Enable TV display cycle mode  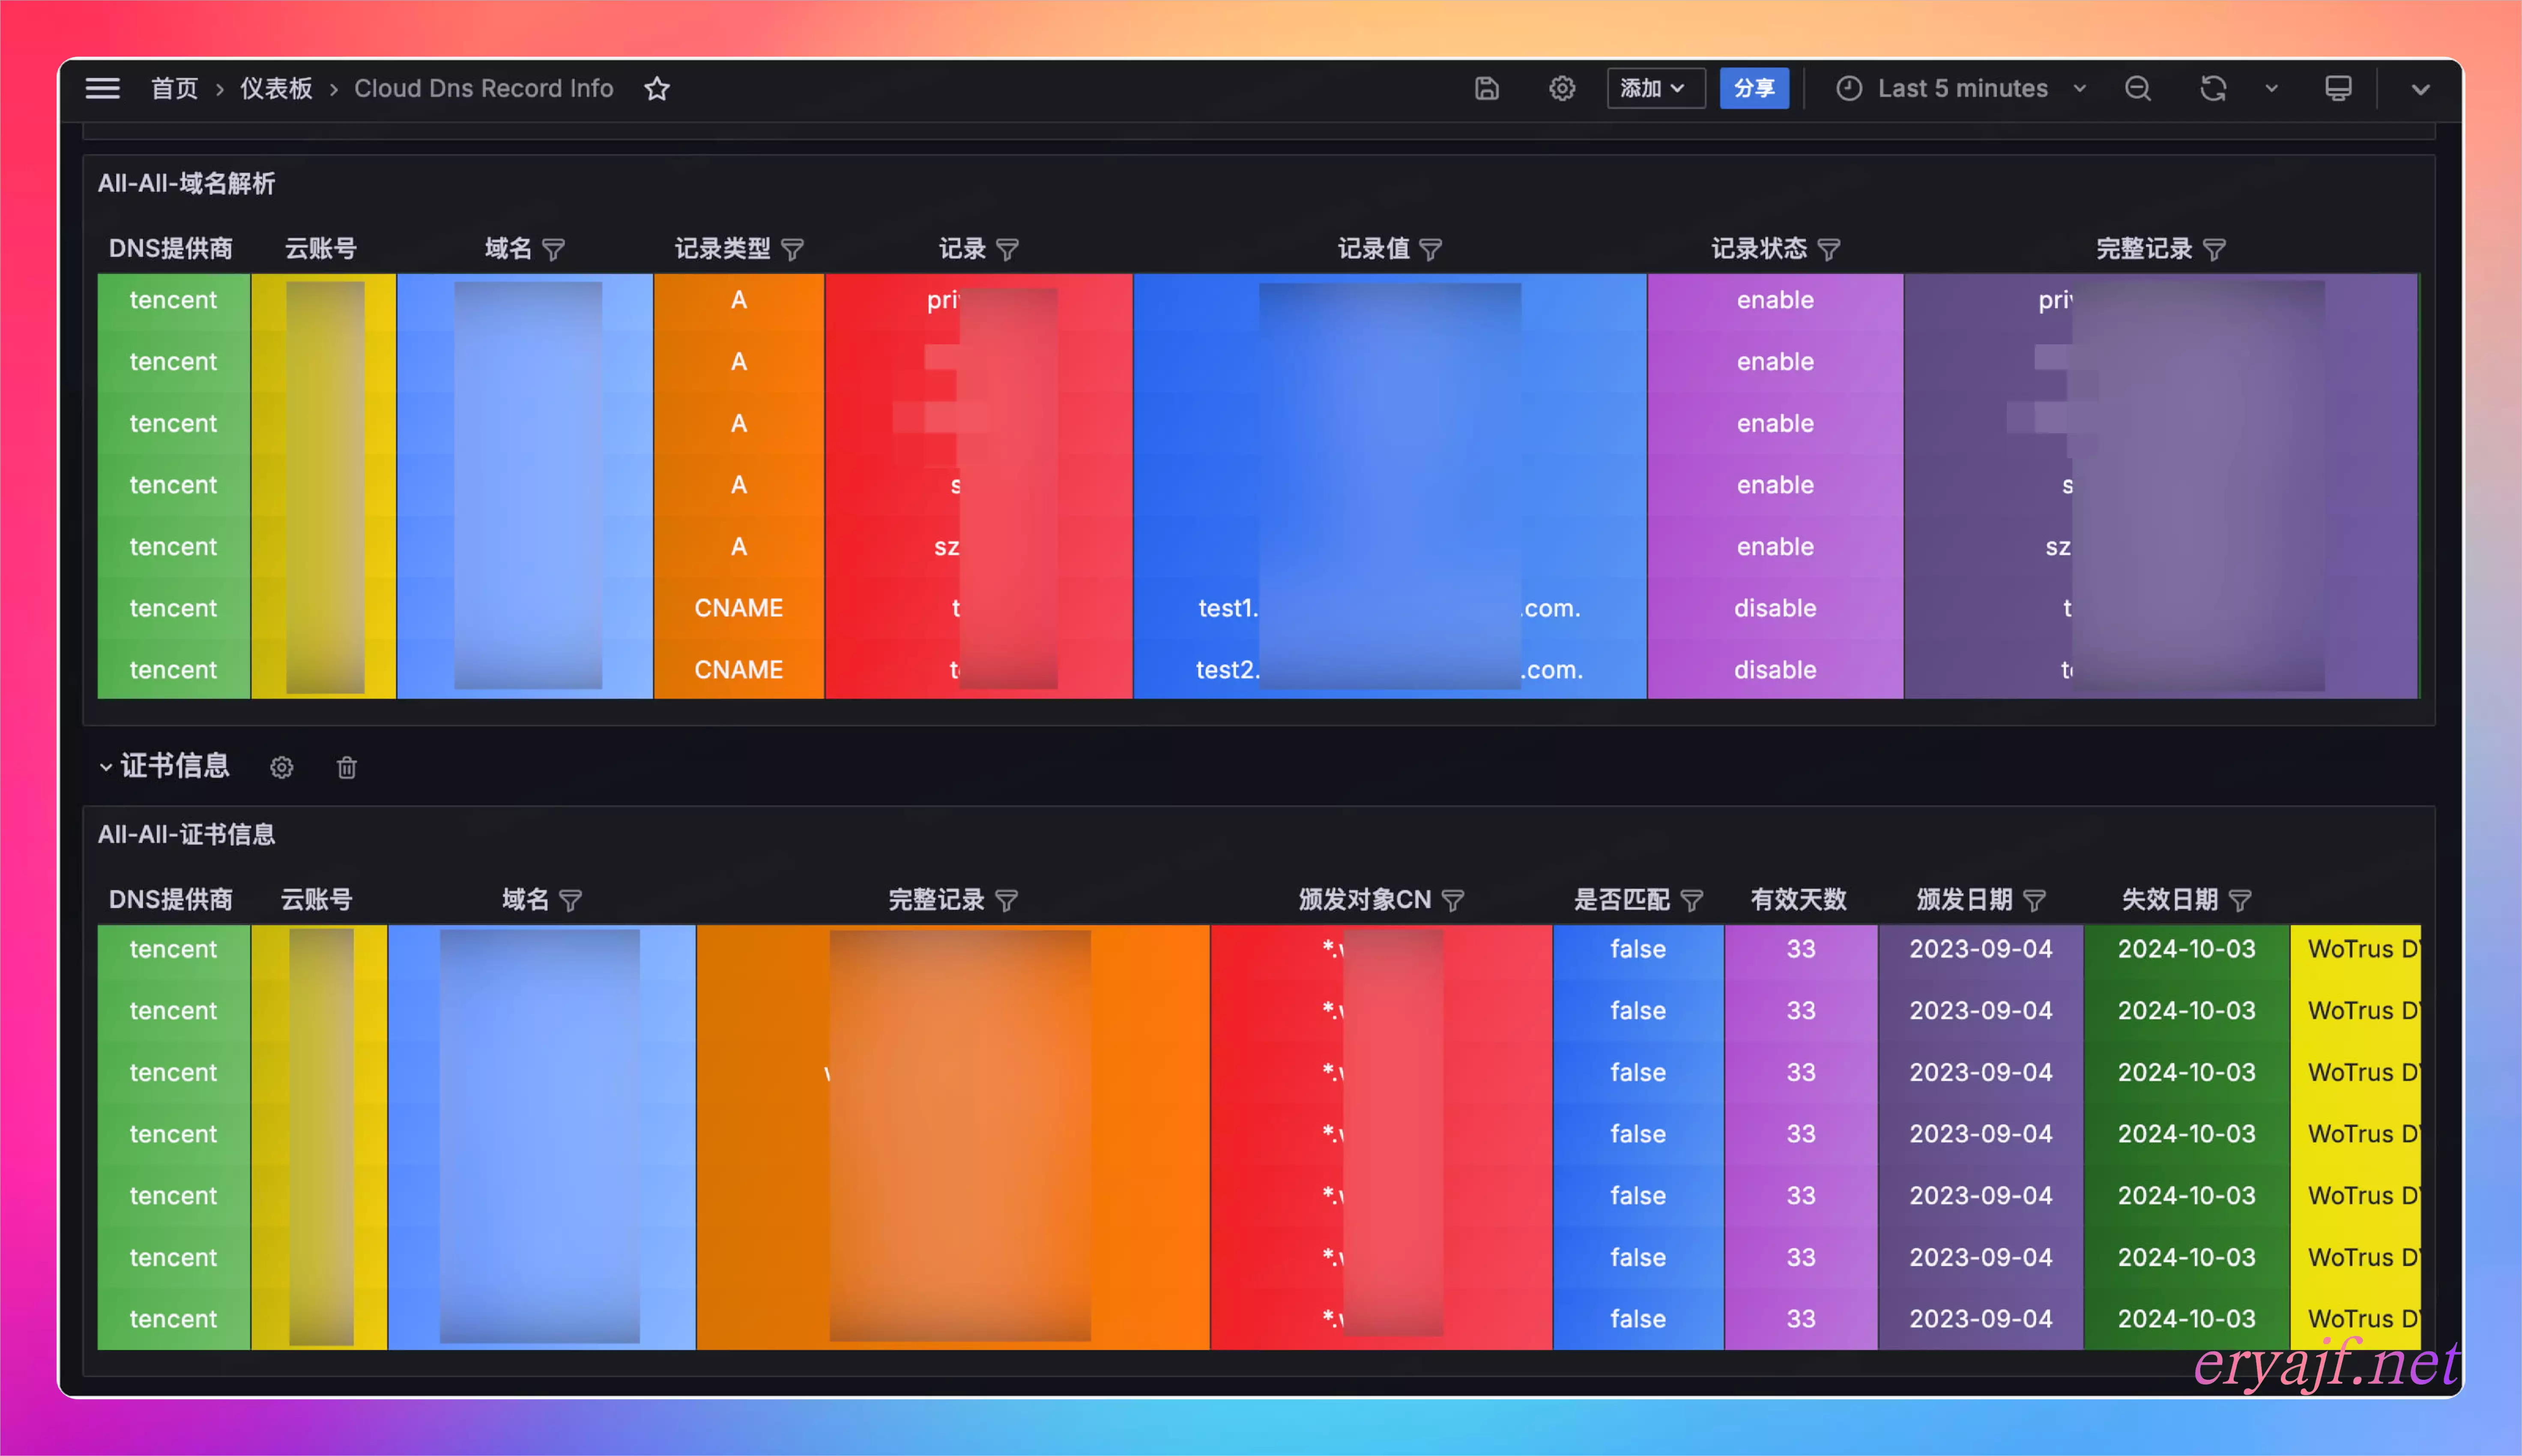pyautogui.click(x=2338, y=88)
